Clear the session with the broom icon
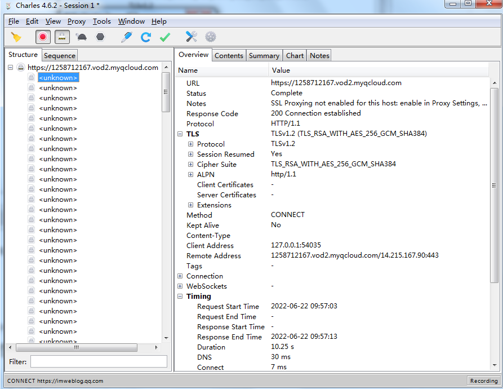The image size is (503, 389). click(16, 37)
